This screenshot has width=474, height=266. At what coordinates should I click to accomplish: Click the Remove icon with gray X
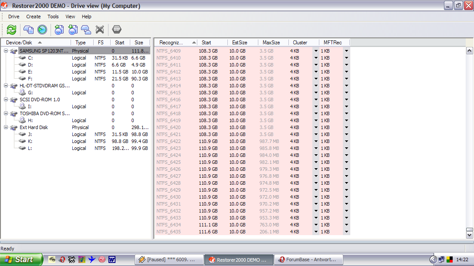tap(100, 30)
